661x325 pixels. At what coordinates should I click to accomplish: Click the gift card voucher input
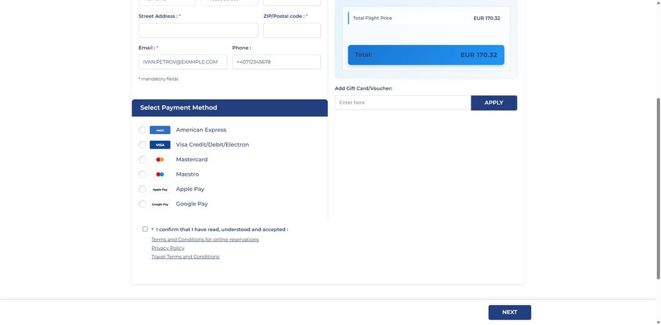pos(403,102)
